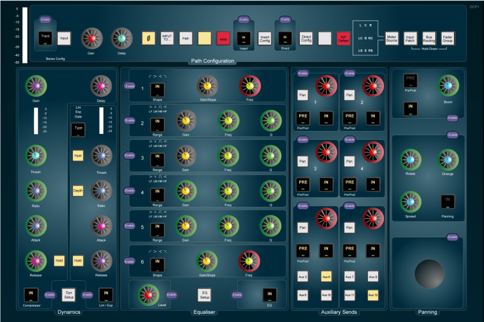The height and width of the screenshot is (322, 484).
Task: Toggle PRE for aux send 2
Action: point(349,118)
